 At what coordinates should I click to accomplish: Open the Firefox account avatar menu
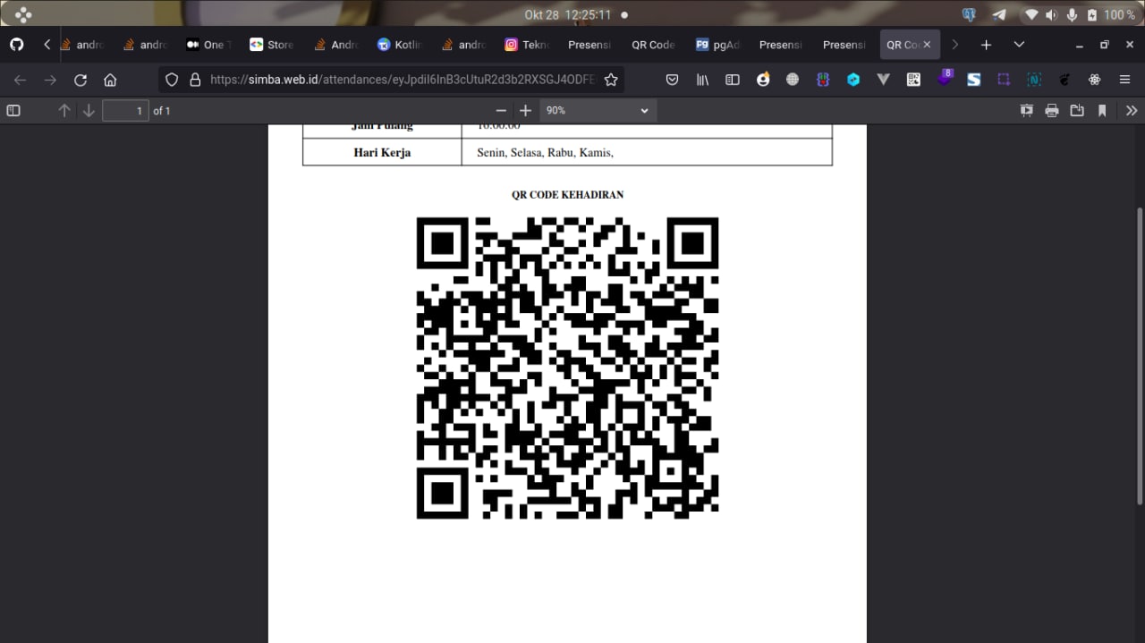[x=763, y=80]
